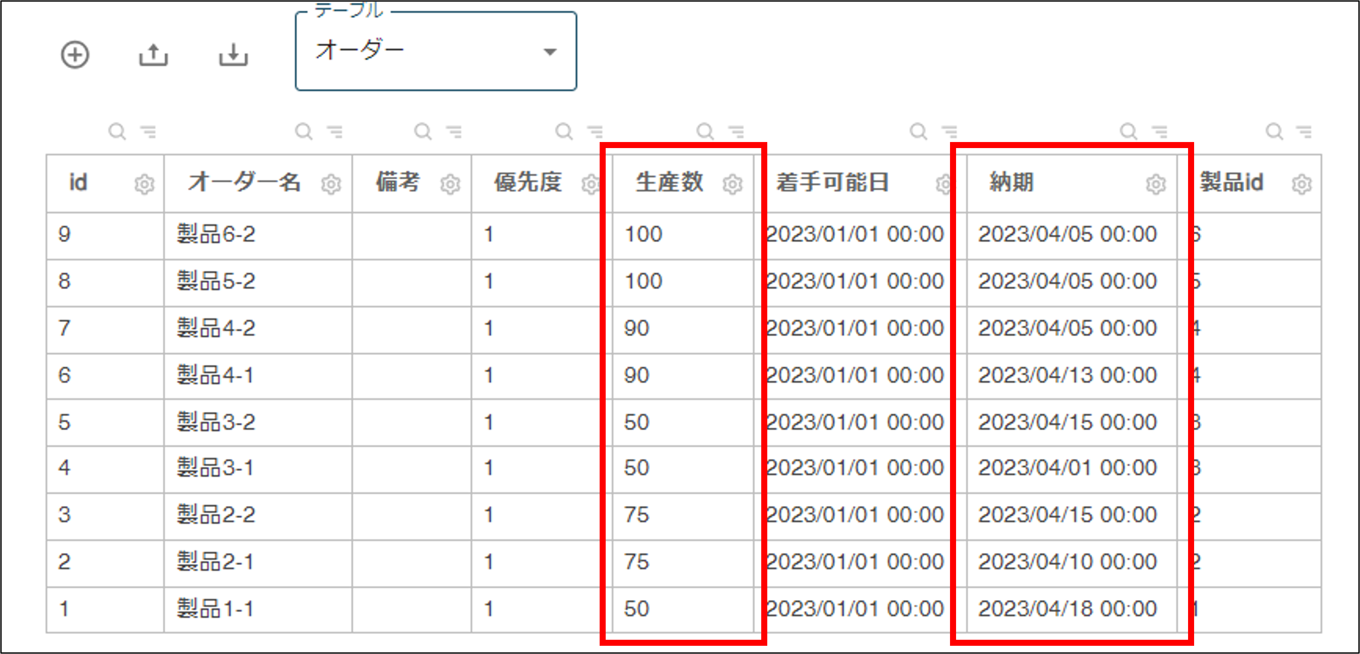The height and width of the screenshot is (654, 1360).
Task: Select the 製品4-1 order name cell
Action: (x=258, y=376)
